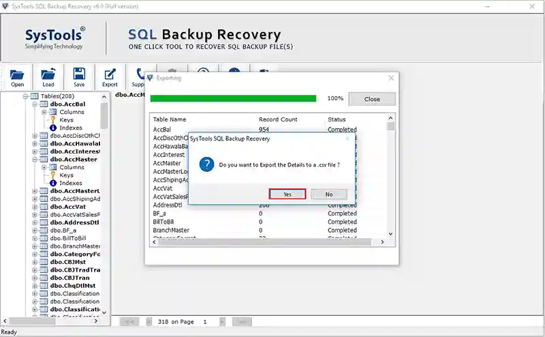Image resolution: width=545 pixels, height=337 pixels.
Task: Click the Support phone icon in toolbar
Action: pos(140,74)
